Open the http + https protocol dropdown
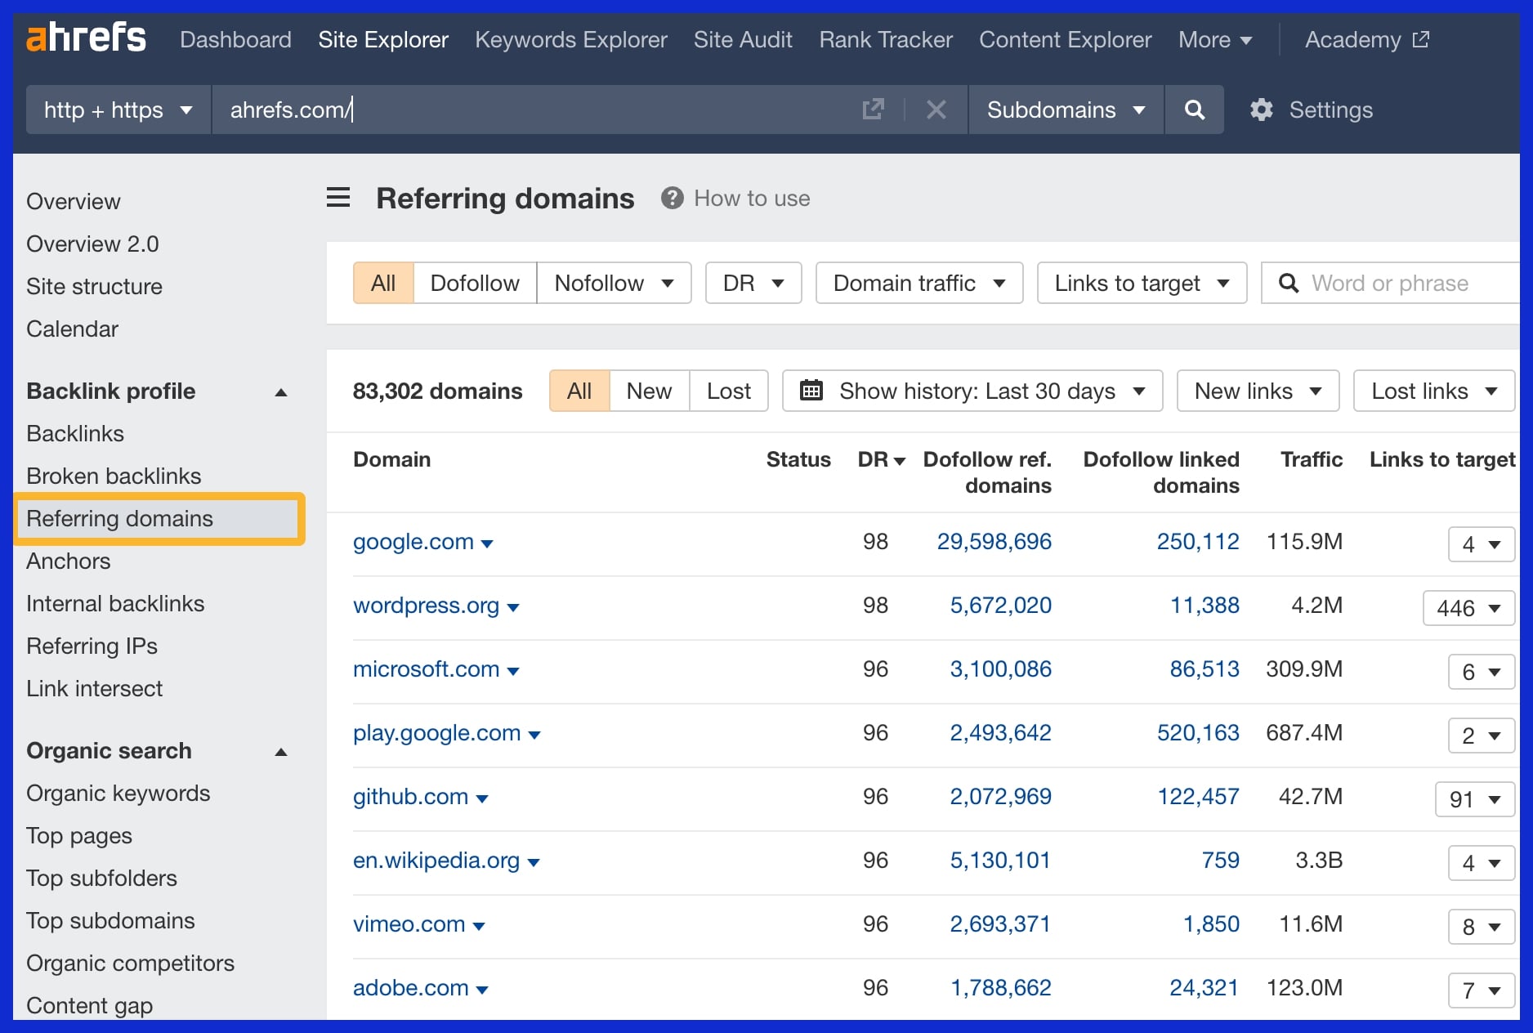1533x1033 pixels. point(118,110)
